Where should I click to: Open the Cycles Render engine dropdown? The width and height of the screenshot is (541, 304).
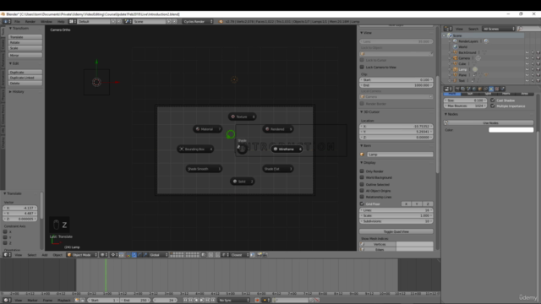[x=198, y=21]
